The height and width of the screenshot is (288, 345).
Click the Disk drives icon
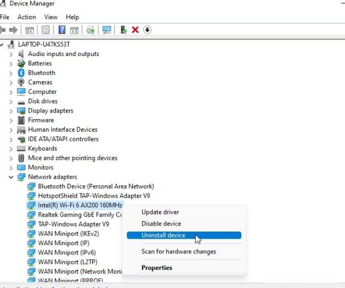[x=21, y=102]
